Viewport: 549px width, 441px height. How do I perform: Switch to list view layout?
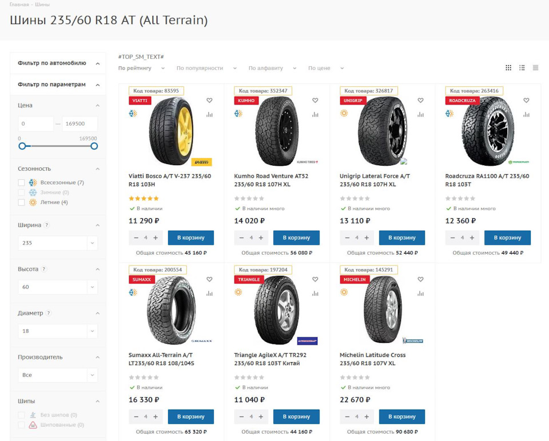click(x=522, y=68)
